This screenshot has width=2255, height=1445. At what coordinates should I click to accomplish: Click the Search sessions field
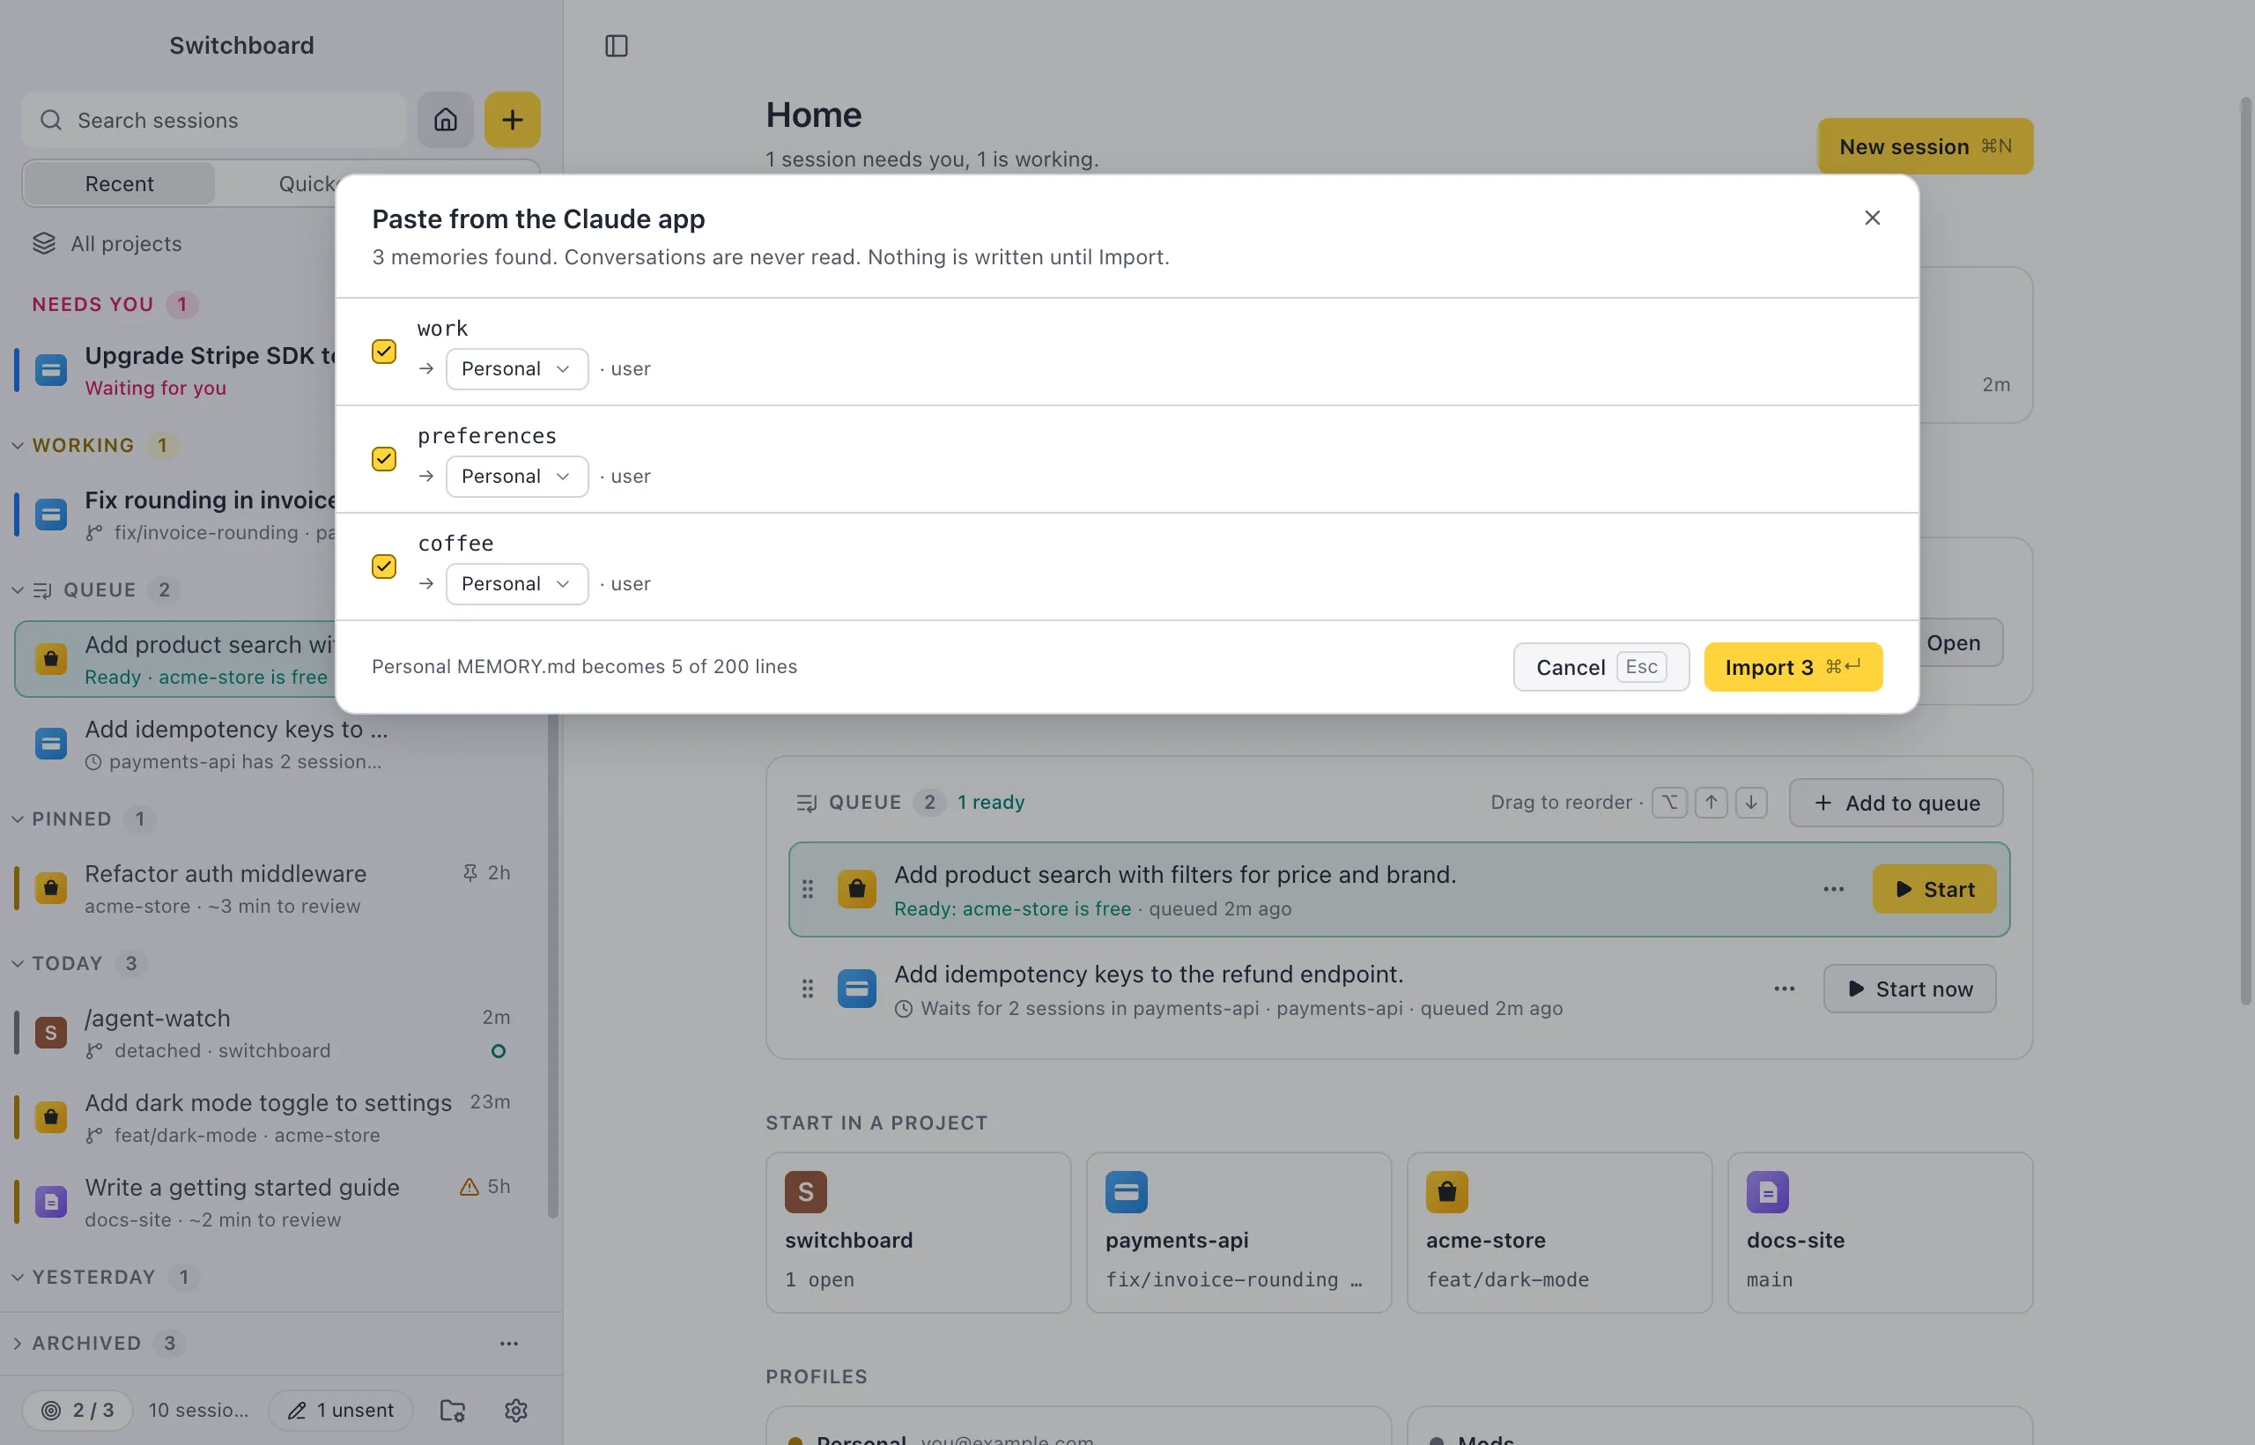coord(214,120)
